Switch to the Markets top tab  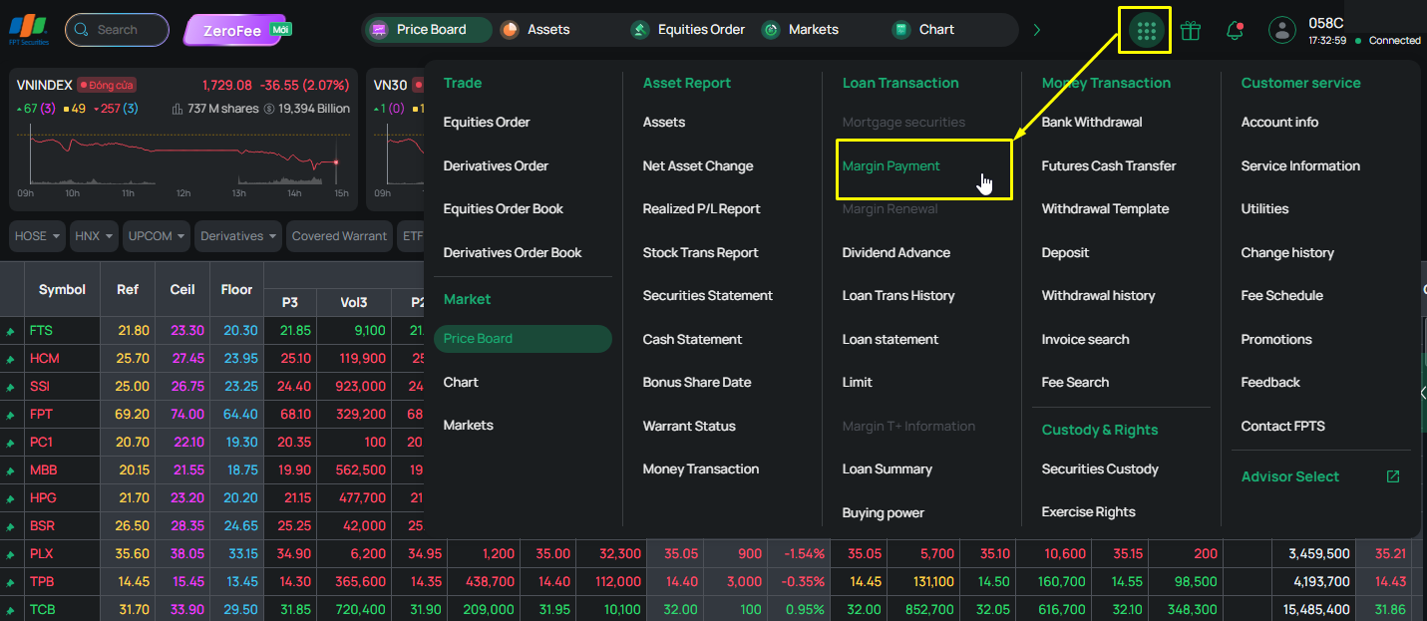[x=801, y=30]
